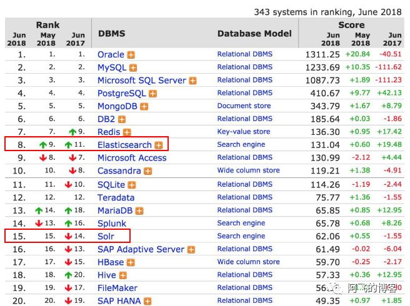Click Search engine model in Splunk row
Viewport: 410px width, 306px height.
click(x=241, y=223)
